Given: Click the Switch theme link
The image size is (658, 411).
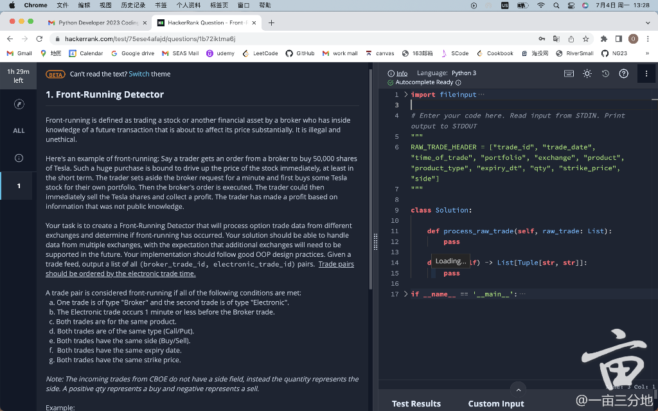Looking at the screenshot, I should (139, 74).
